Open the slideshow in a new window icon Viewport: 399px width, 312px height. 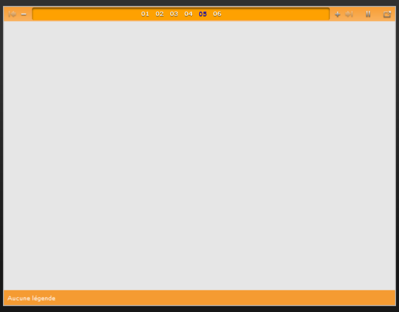tap(387, 14)
